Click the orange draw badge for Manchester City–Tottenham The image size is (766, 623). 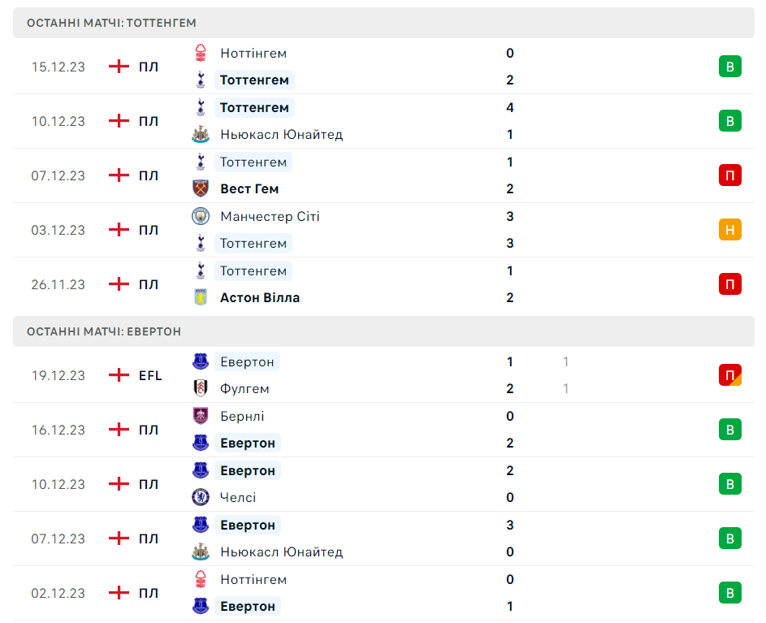coord(729,230)
